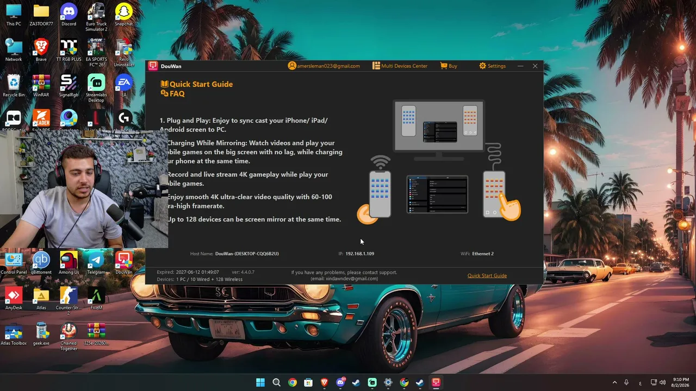Select the EA app desktop icon
This screenshot has height=391, width=696.
click(x=124, y=86)
